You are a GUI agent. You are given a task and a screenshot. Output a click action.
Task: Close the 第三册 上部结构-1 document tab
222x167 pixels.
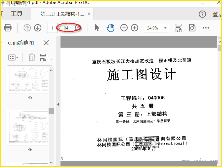tap(89, 14)
